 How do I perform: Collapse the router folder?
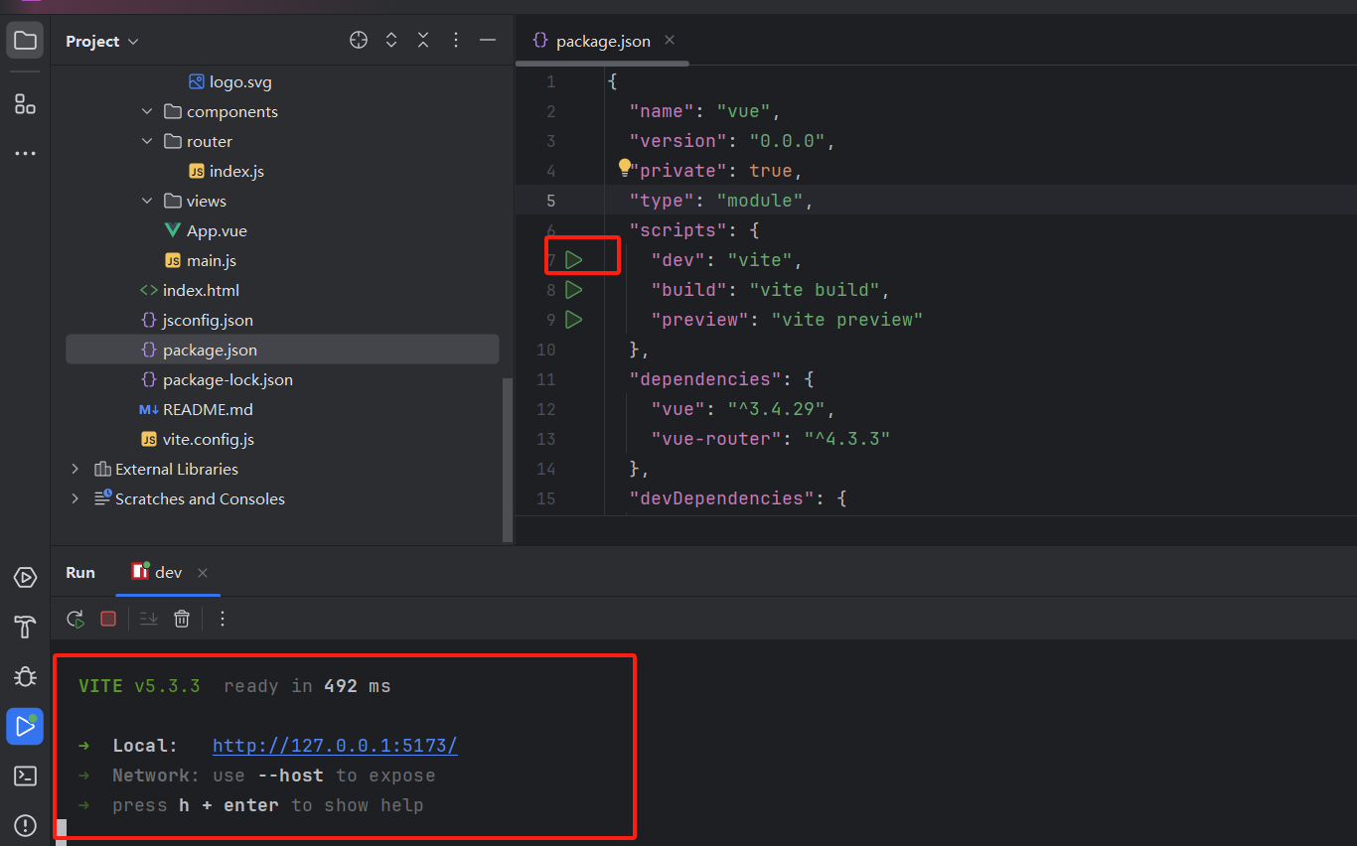[146, 141]
